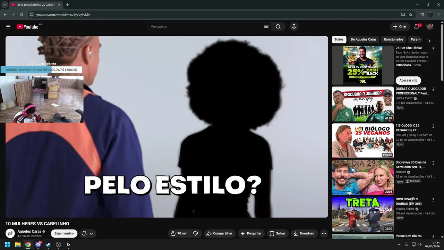Open the Chrome three-dot menu
This screenshot has height=250, width=444.
pos(439,15)
